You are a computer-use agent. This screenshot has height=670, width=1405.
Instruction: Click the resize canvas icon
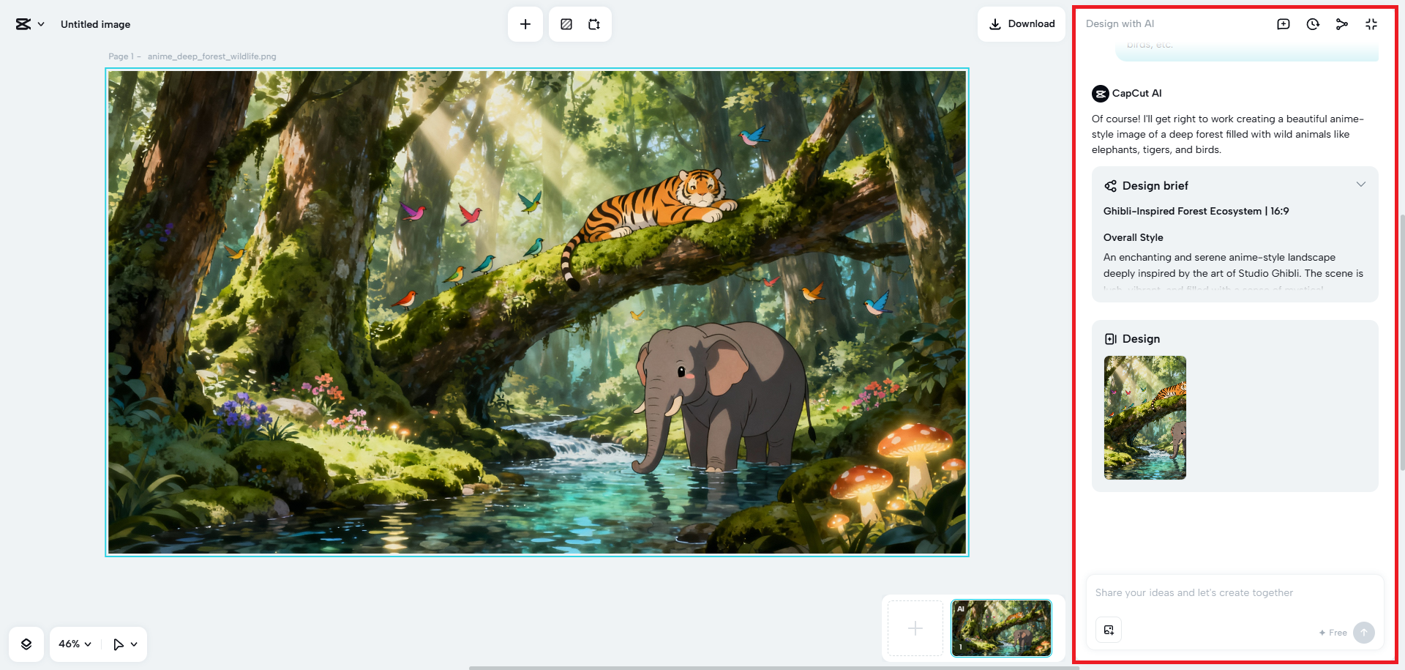[x=594, y=24]
